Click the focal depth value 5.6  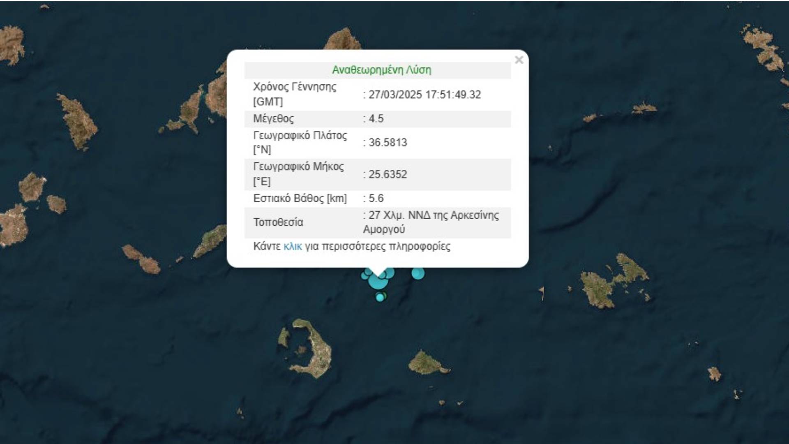coord(376,199)
